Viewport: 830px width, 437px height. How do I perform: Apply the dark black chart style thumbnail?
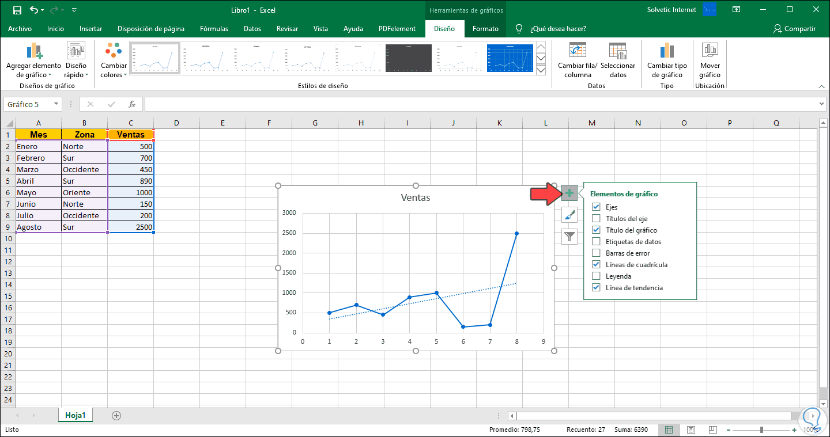pyautogui.click(x=408, y=58)
